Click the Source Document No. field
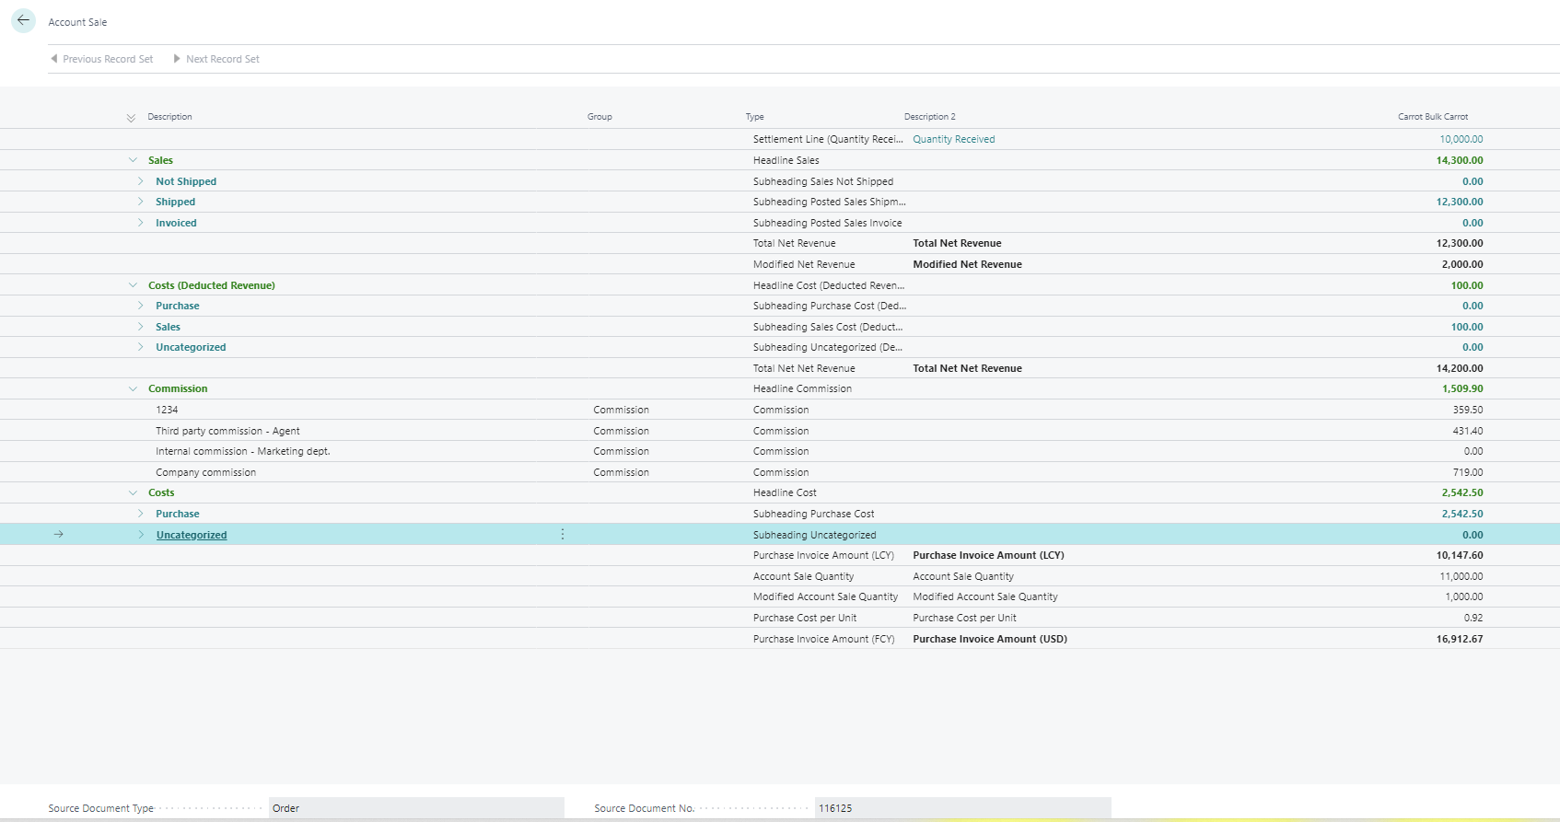Screen dimensions: 1560x822 click(961, 808)
